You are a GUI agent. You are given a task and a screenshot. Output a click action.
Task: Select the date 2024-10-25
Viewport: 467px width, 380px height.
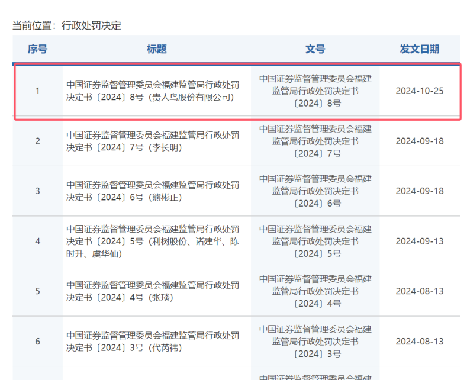[419, 91]
